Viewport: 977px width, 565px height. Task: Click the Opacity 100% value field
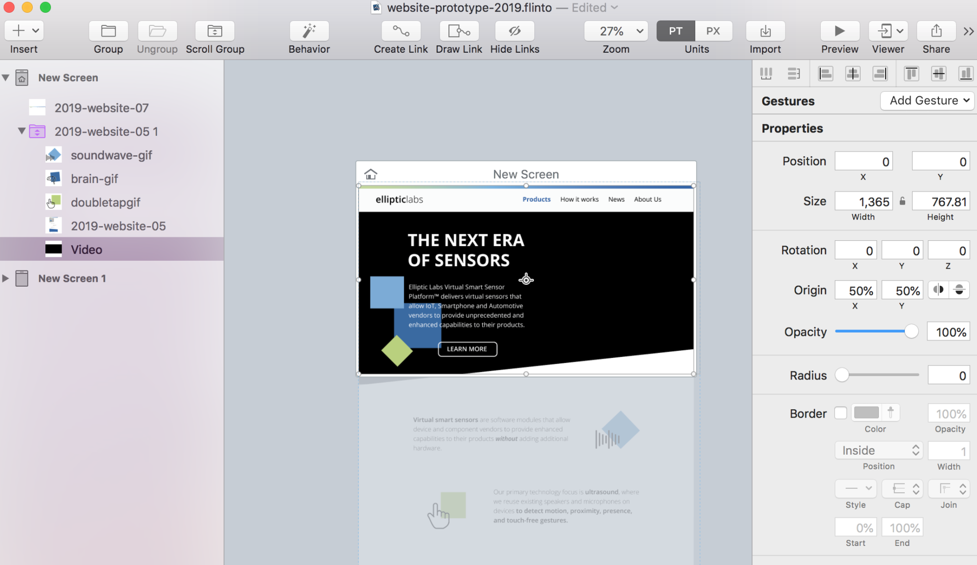point(948,332)
